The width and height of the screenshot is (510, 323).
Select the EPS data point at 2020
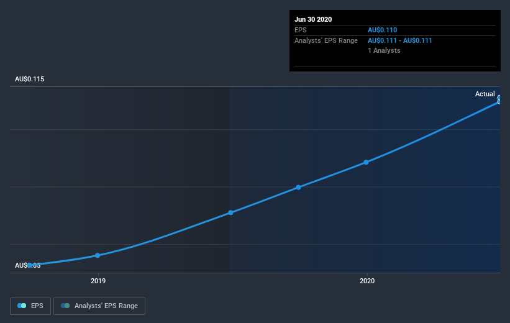pos(366,162)
